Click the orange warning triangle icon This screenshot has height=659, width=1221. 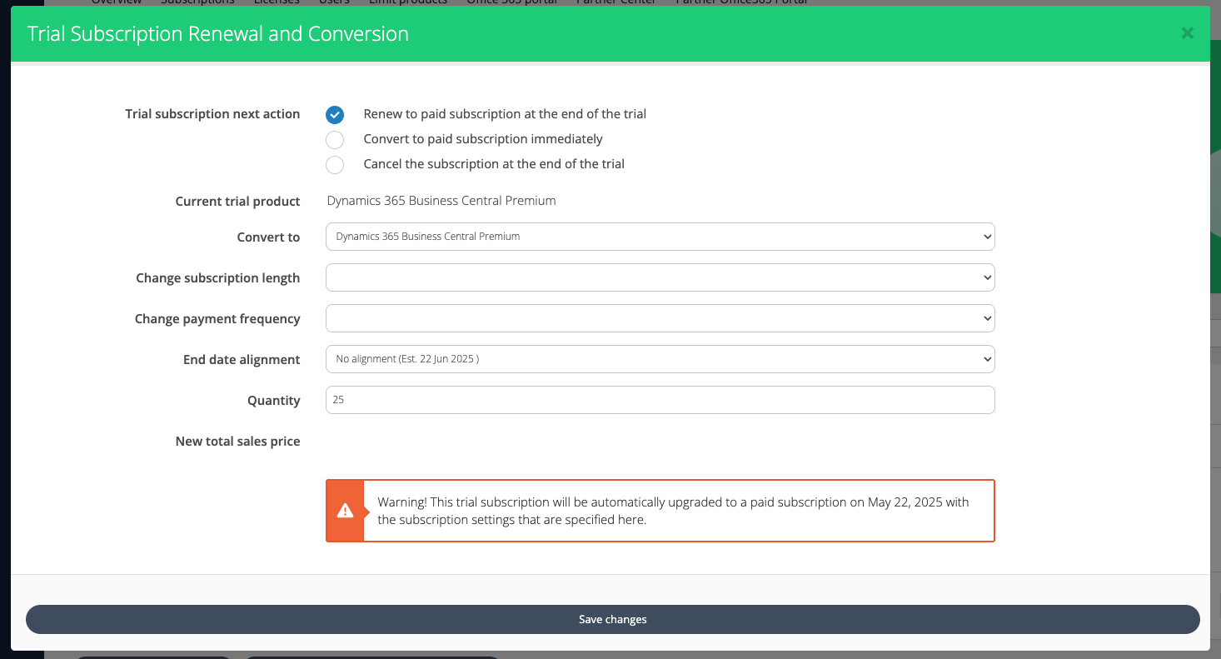(345, 511)
